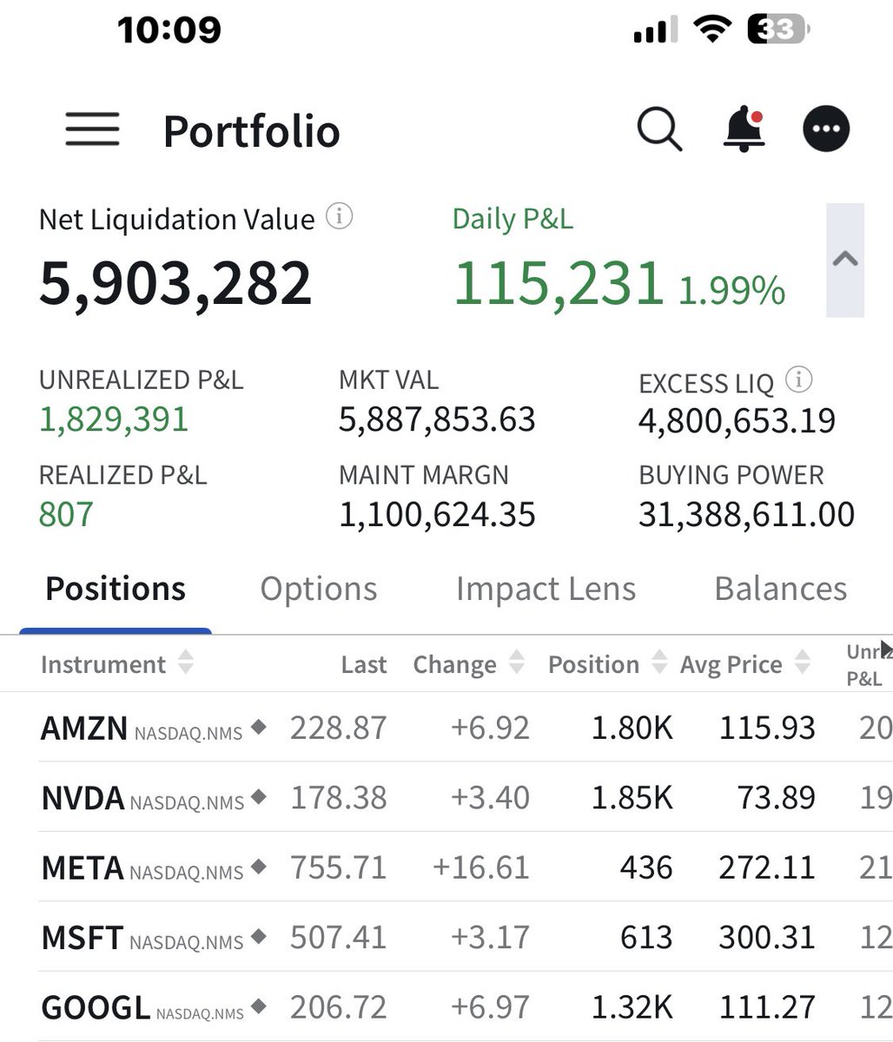The height and width of the screenshot is (1042, 893).
Task: Open the hamburger navigation menu
Action: tap(91, 129)
